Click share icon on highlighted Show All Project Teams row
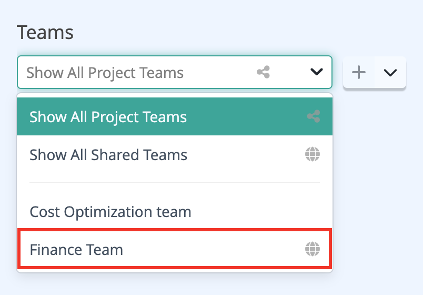This screenshot has width=423, height=295. [314, 116]
